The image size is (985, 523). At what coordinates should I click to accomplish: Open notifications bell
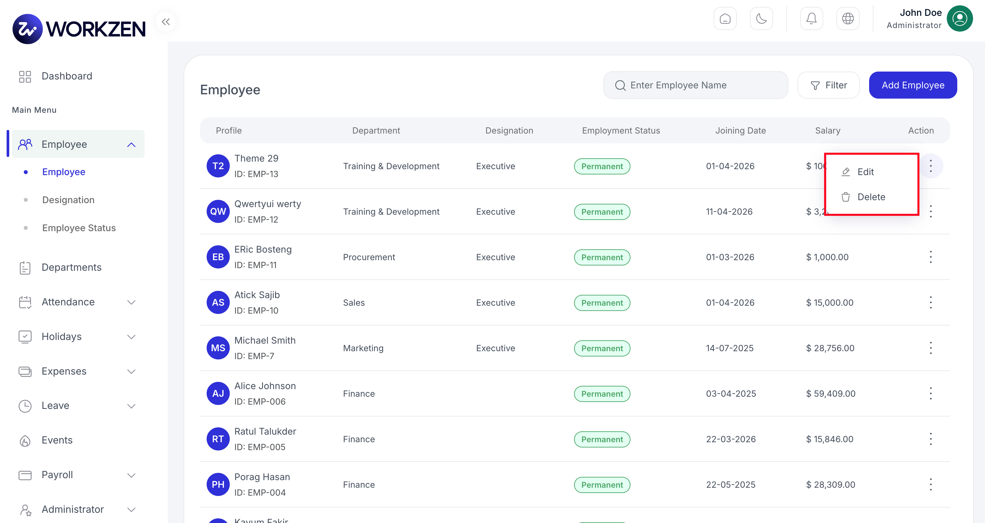(x=811, y=19)
